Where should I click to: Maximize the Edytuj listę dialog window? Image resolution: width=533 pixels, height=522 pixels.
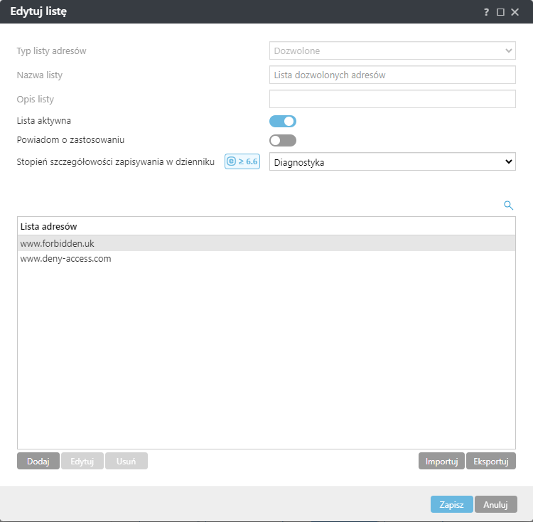click(500, 12)
